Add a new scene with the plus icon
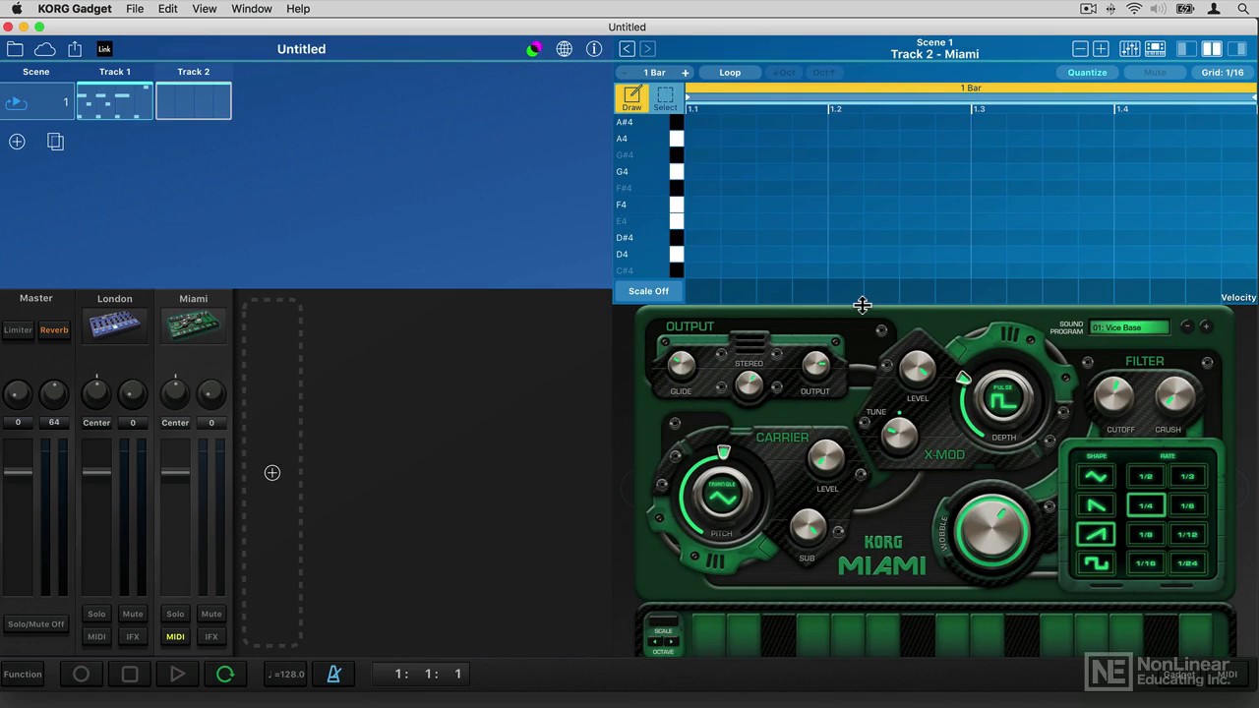Screen dimensions: 1259x708 point(17,142)
